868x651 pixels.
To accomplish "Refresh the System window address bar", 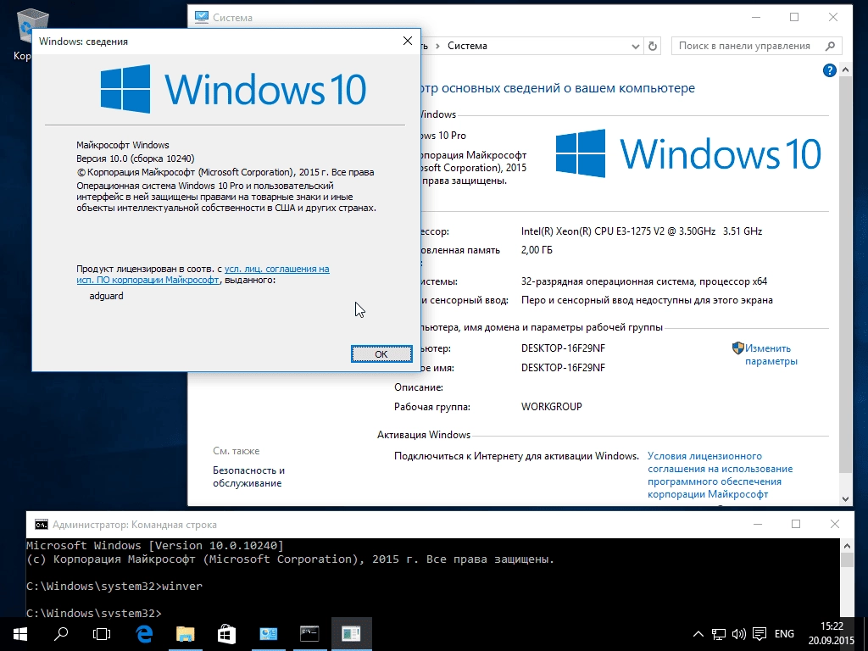I will [x=653, y=46].
